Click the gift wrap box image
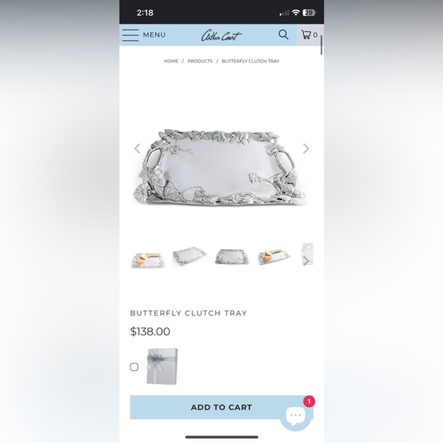Viewport: 443px width, 443px height. pos(162,366)
